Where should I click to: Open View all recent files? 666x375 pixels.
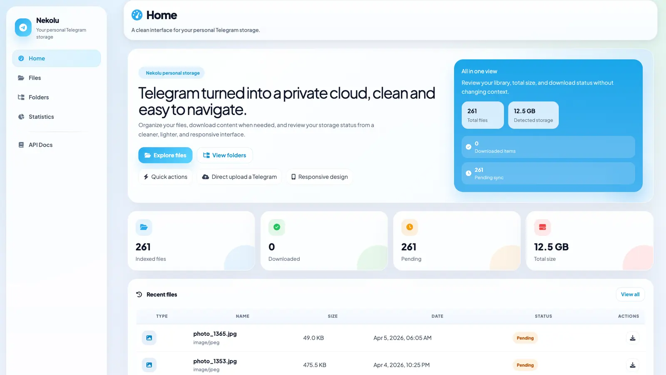click(x=630, y=294)
